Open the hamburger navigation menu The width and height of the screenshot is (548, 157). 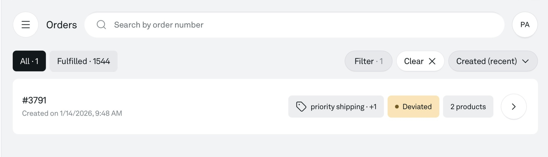pos(26,25)
